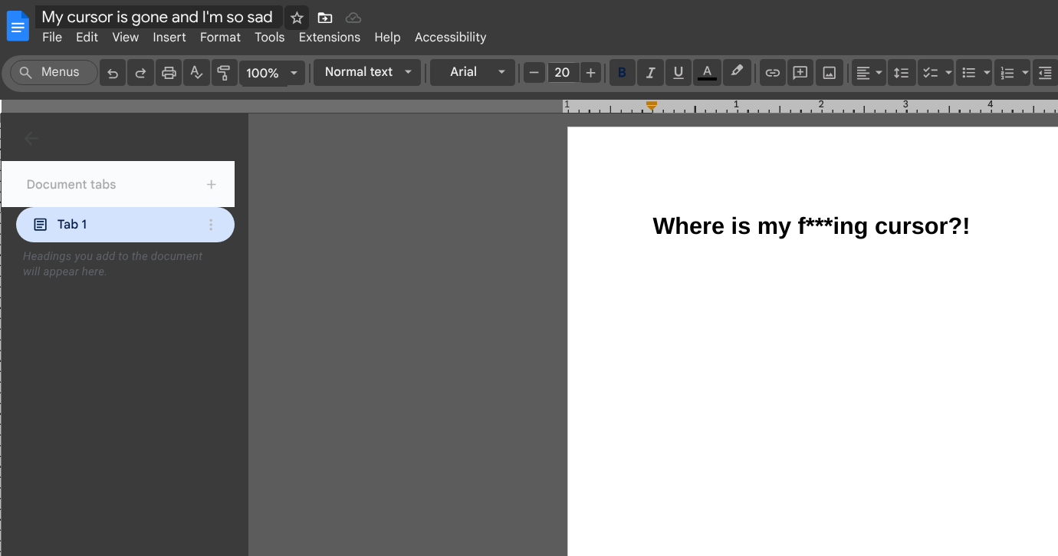This screenshot has height=556, width=1058.
Task: Open the font family dropdown
Action: pyautogui.click(x=472, y=72)
